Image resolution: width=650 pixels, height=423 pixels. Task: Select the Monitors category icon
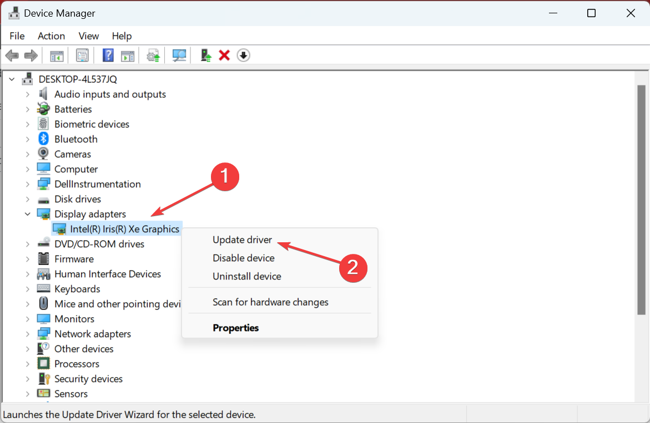[x=43, y=319]
